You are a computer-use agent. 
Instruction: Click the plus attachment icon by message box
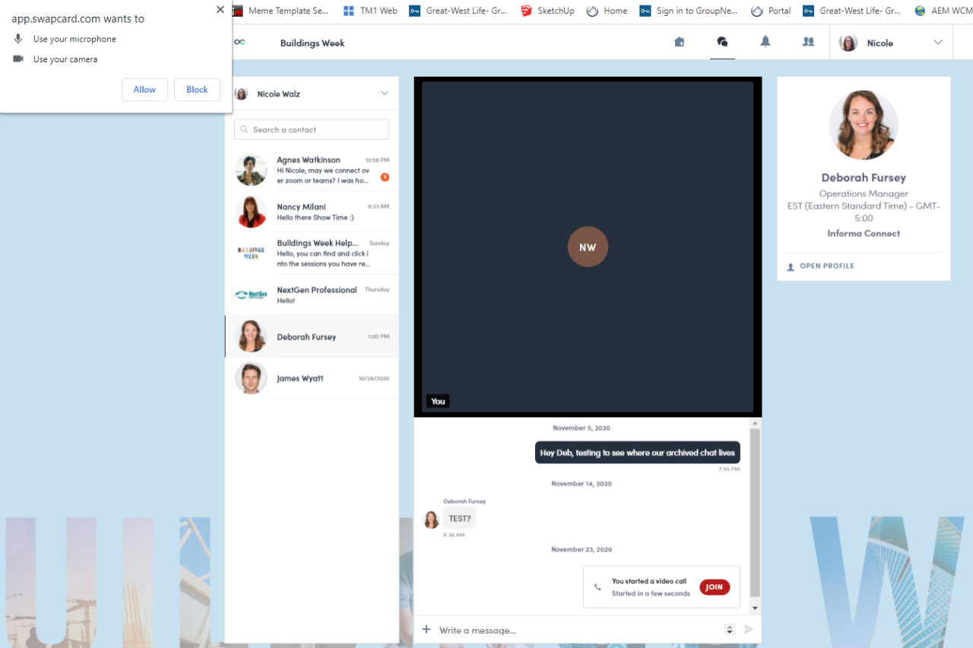tap(426, 629)
